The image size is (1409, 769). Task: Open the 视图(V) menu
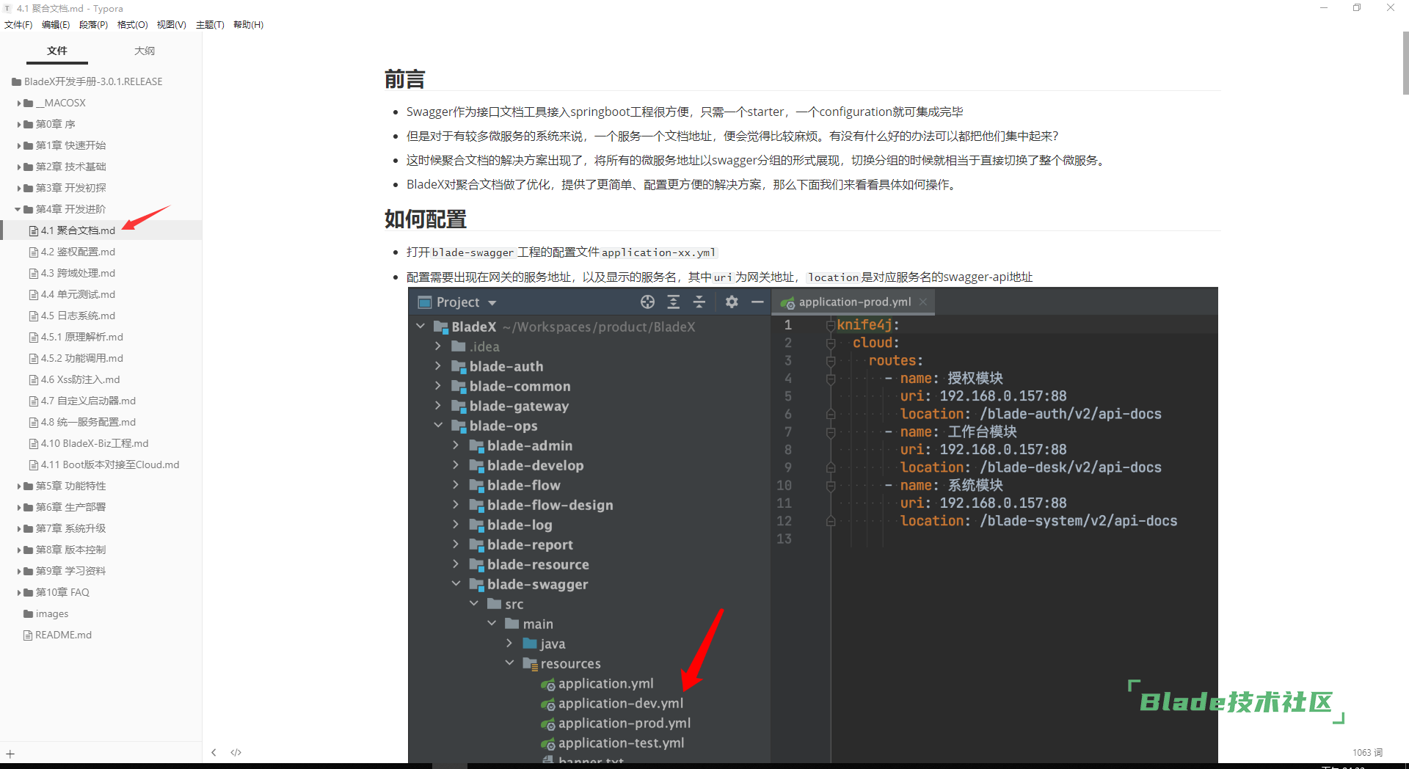[x=171, y=25]
